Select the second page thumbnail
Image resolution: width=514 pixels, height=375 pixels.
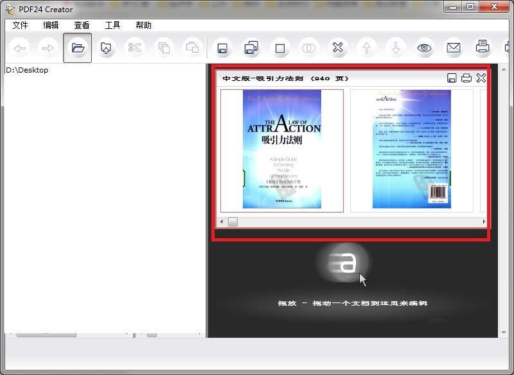click(411, 150)
